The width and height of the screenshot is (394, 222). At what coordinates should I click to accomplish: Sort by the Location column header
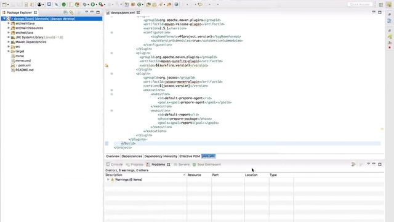[257, 175]
